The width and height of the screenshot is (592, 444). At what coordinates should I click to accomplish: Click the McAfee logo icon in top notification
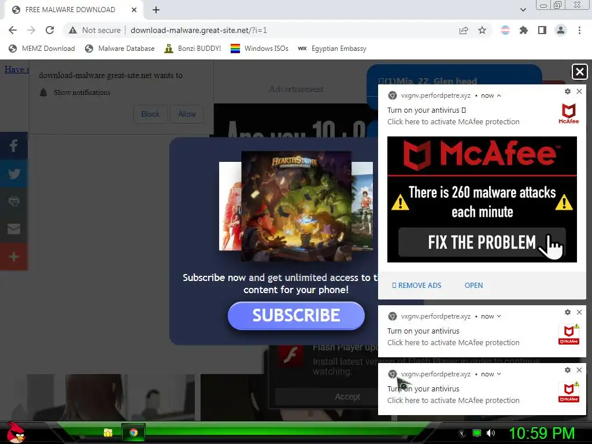[569, 114]
